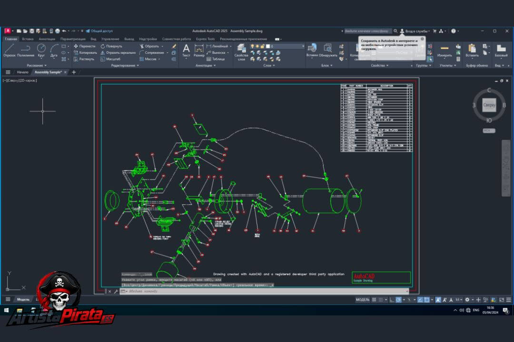The image size is (514, 342).
Task: Toggle ortho mode in status bar
Action: (x=392, y=299)
